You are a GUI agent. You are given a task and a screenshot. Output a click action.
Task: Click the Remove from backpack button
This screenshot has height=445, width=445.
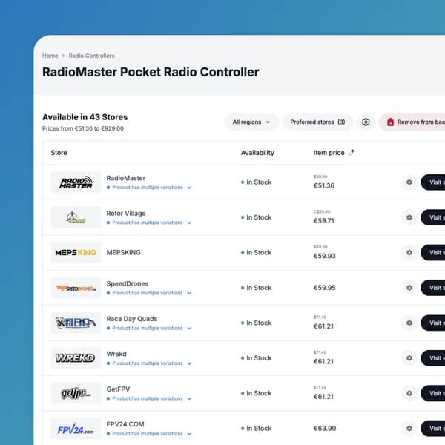click(412, 122)
